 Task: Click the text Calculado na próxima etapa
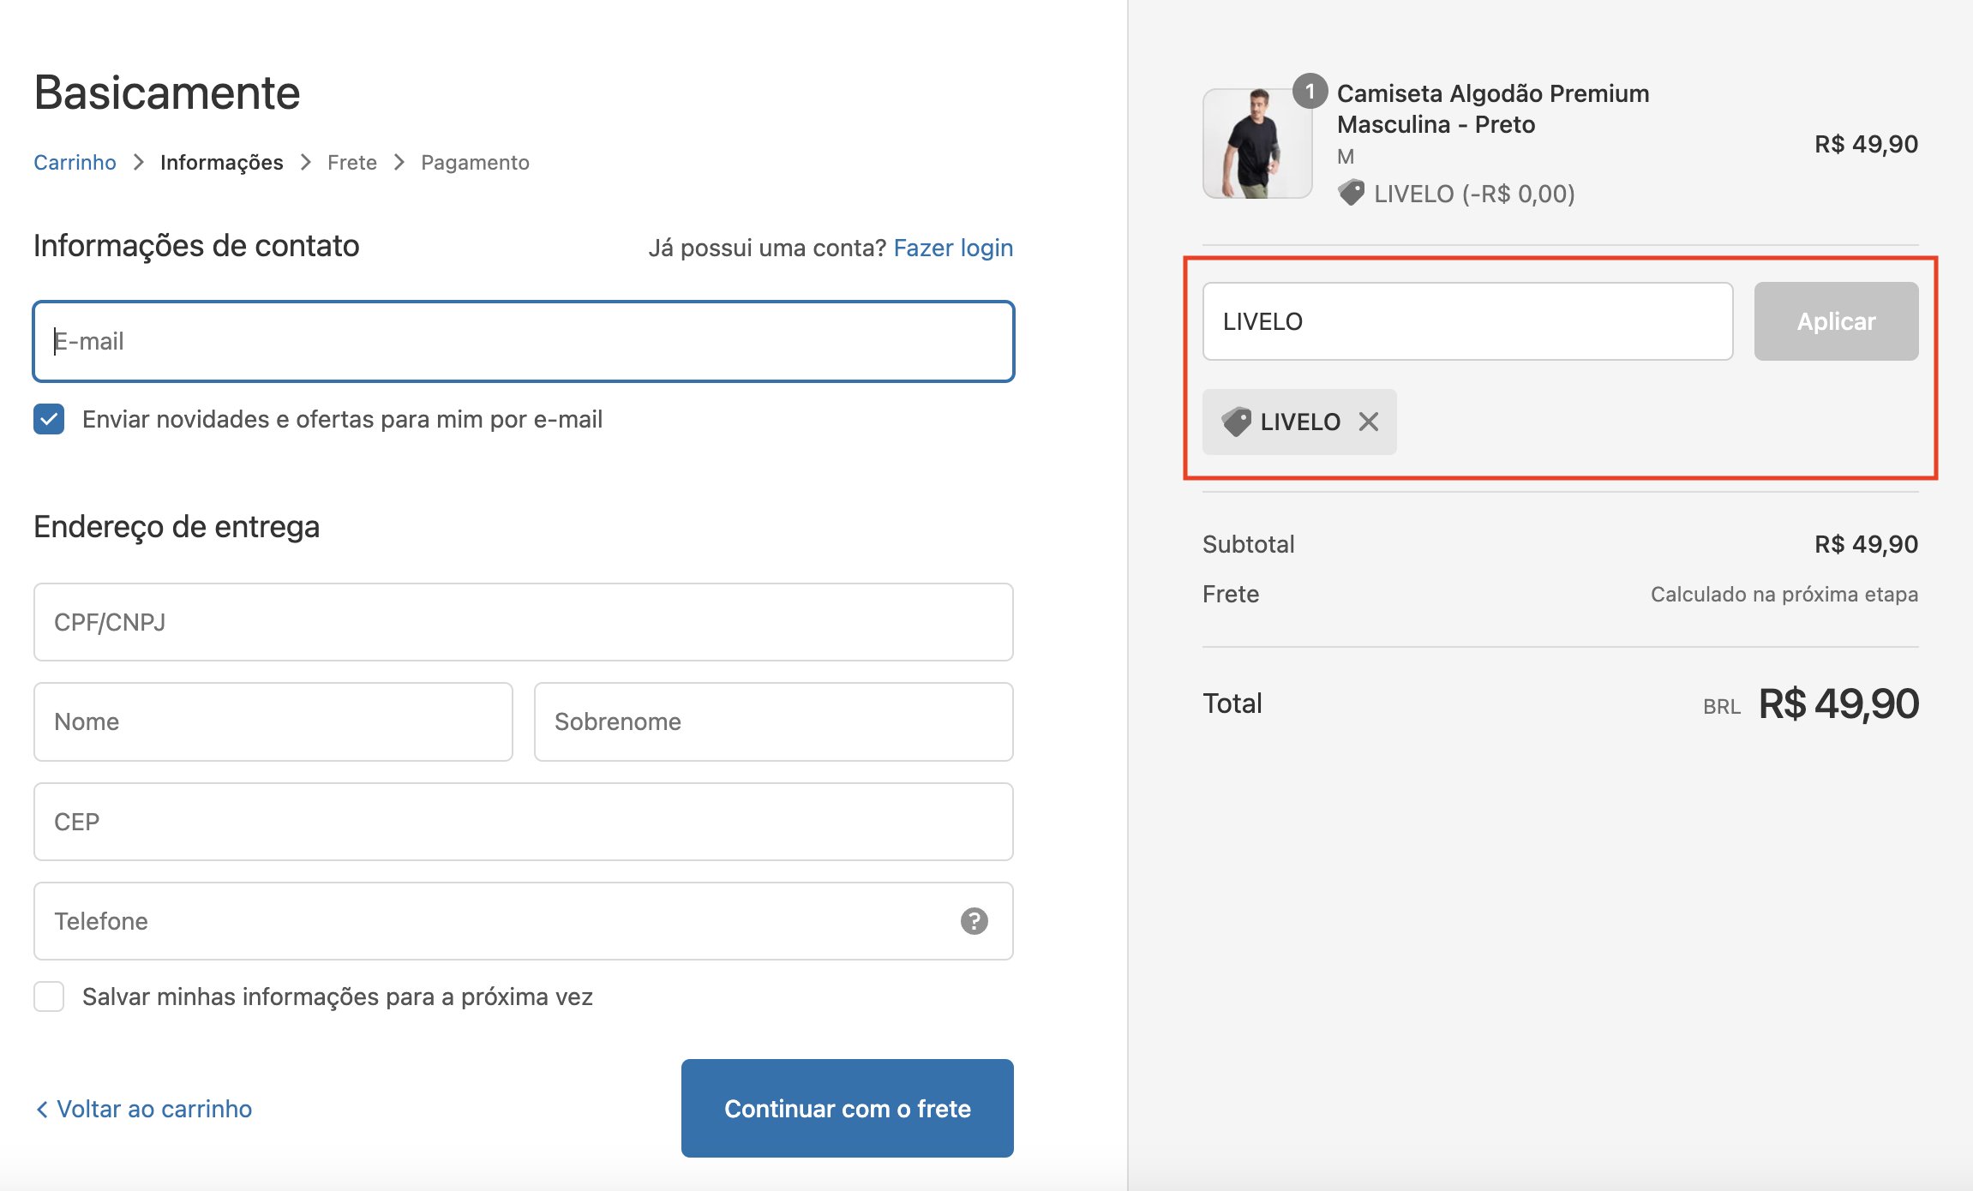(1784, 594)
